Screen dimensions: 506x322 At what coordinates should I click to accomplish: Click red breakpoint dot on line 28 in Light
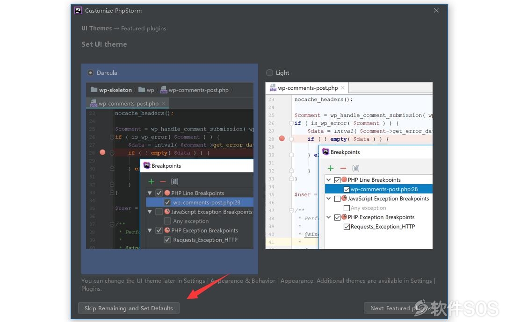pyautogui.click(x=282, y=138)
